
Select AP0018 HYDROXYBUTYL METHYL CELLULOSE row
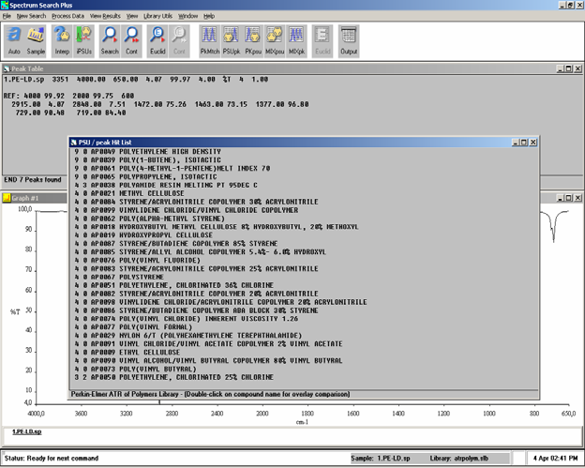pyautogui.click(x=216, y=227)
